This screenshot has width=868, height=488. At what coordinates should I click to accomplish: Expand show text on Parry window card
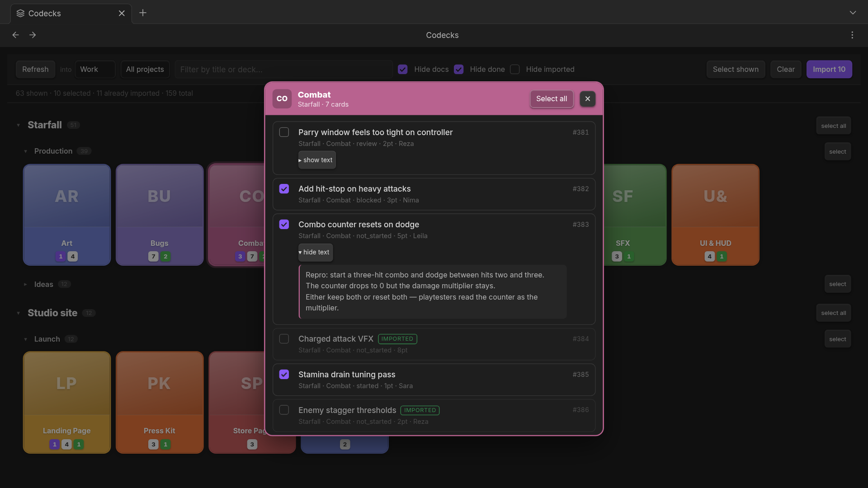click(317, 160)
